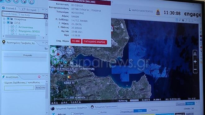Image resolution: width=205 pixels, height=115 pixels.
Task: Click the search magnifier icon in layers panel
Action: point(46,16)
